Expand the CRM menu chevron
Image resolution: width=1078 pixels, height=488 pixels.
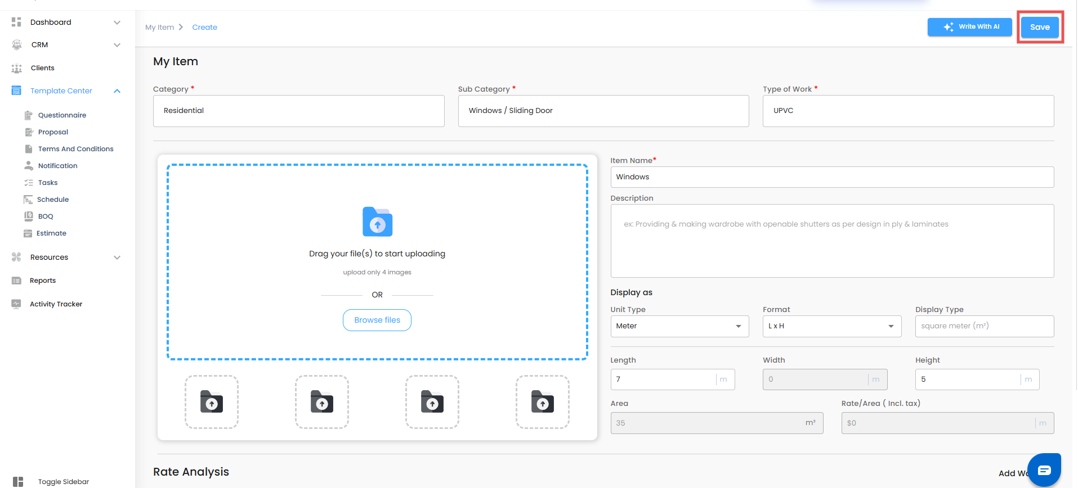pos(117,45)
